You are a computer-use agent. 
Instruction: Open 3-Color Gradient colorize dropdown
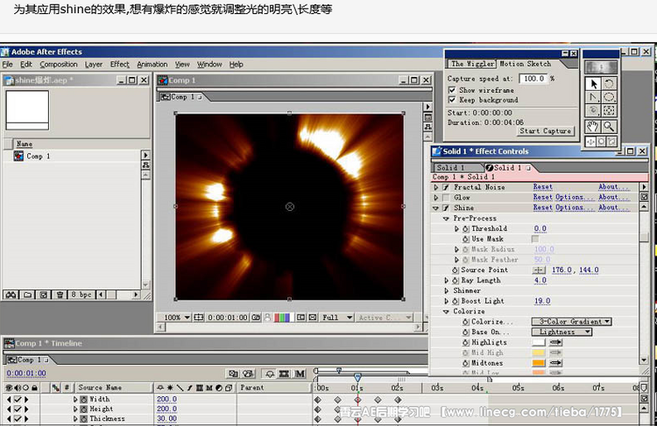(571, 322)
